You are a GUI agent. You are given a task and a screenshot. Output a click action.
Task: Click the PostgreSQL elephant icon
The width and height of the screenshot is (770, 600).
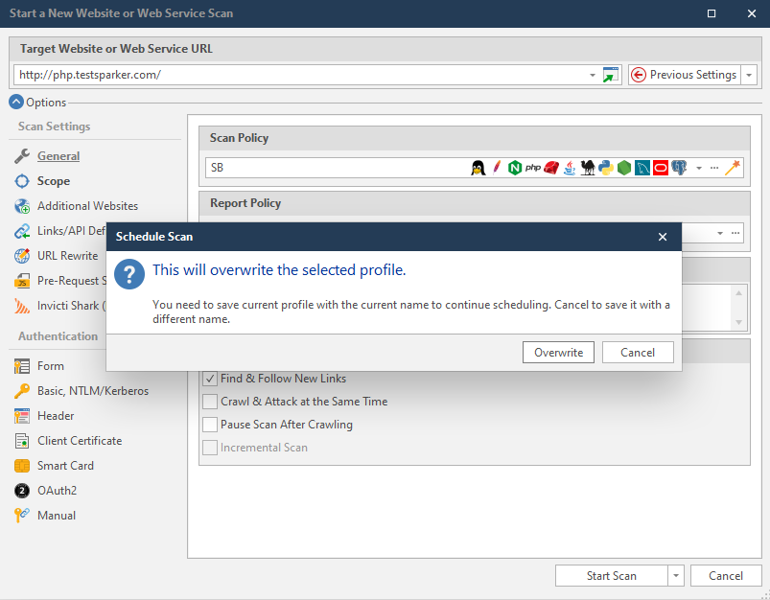[679, 168]
